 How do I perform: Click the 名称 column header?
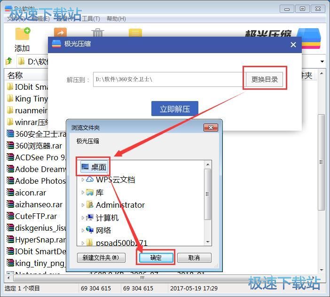[x=15, y=75]
